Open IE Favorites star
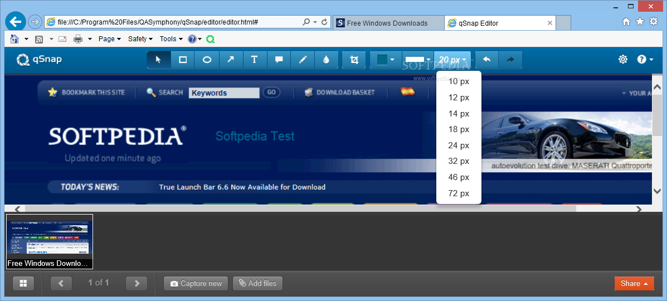The image size is (667, 301). [640, 22]
